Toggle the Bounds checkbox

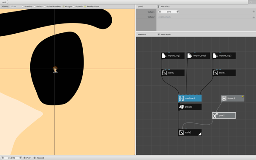click(74, 6)
